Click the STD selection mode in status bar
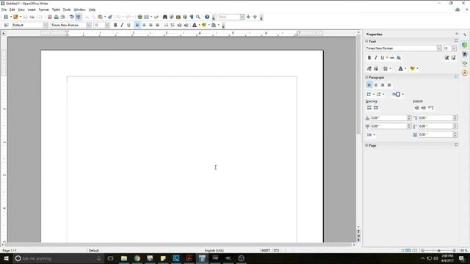 click(276, 251)
